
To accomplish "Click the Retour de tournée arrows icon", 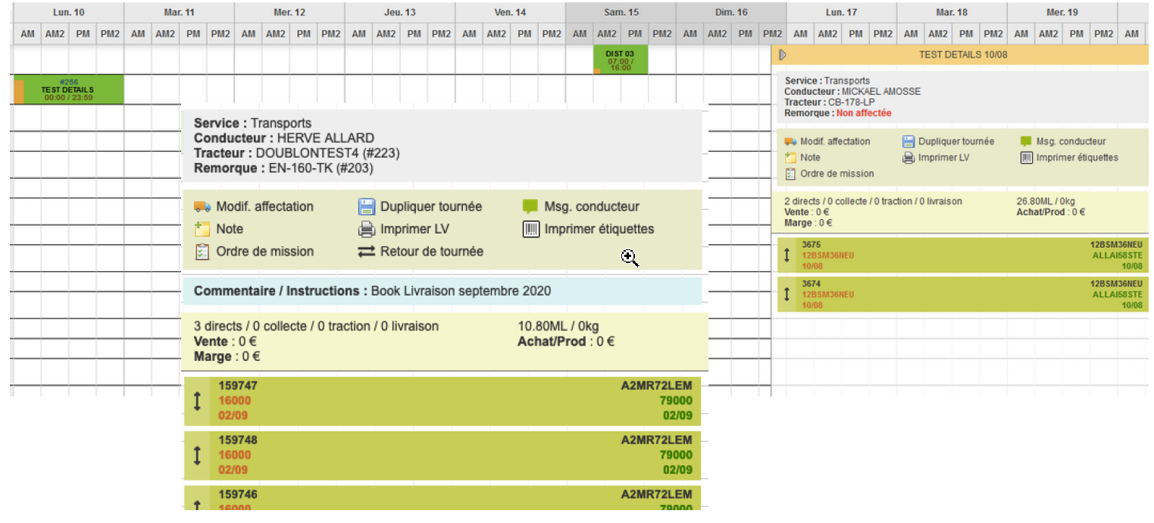I will pos(367,252).
